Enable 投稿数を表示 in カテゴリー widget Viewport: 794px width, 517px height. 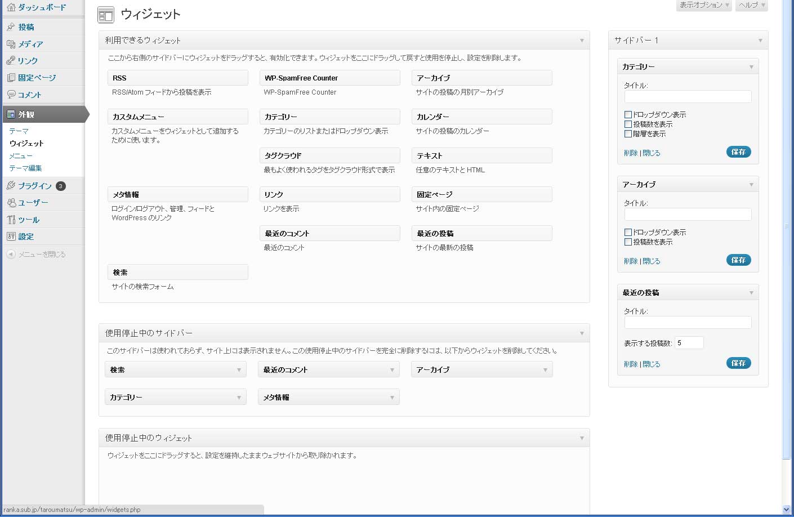point(628,124)
